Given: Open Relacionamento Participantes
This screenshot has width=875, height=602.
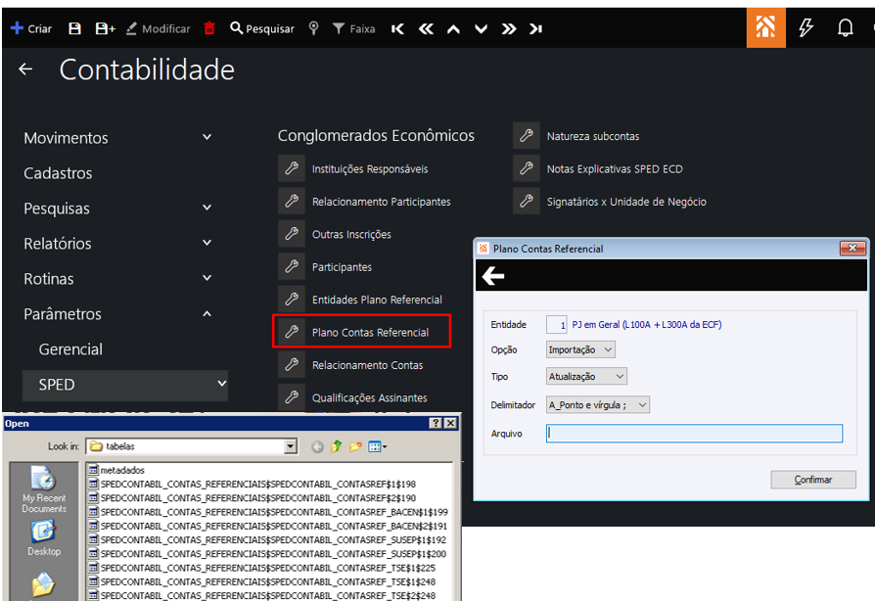Looking at the screenshot, I should (x=381, y=202).
